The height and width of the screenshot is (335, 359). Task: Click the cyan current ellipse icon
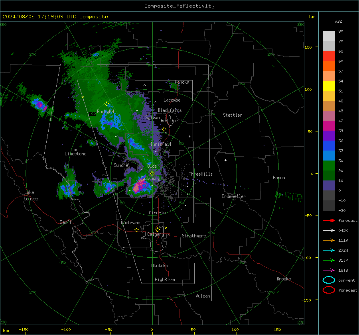click(329, 280)
